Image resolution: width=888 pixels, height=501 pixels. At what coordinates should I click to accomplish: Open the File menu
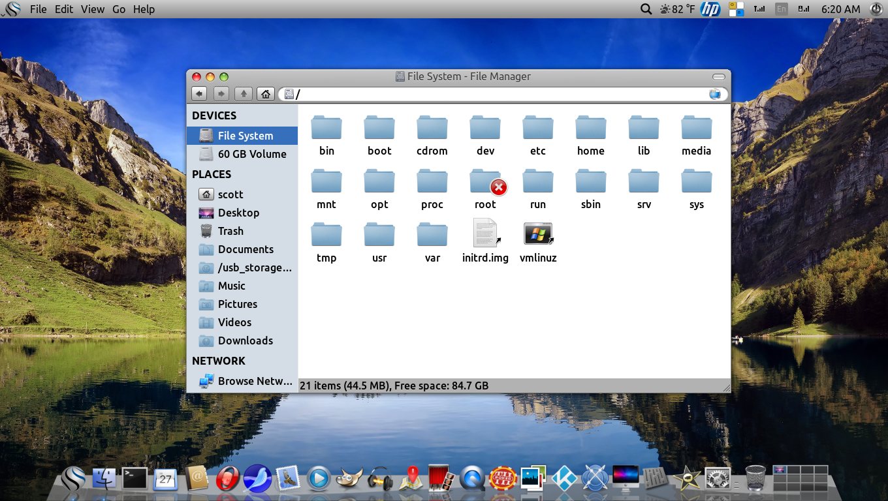[x=39, y=9]
